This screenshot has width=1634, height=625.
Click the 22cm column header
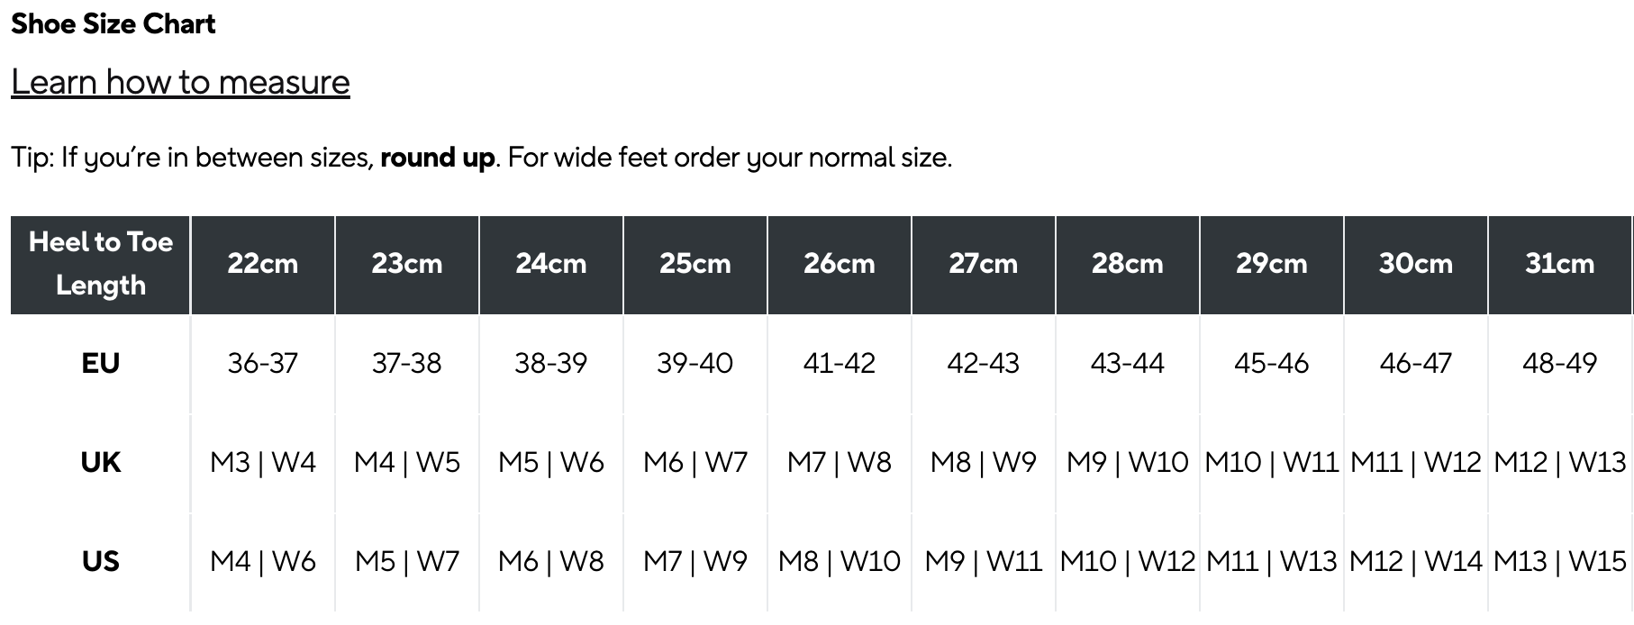point(262,264)
